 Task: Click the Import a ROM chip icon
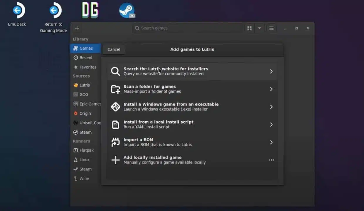[116, 142]
